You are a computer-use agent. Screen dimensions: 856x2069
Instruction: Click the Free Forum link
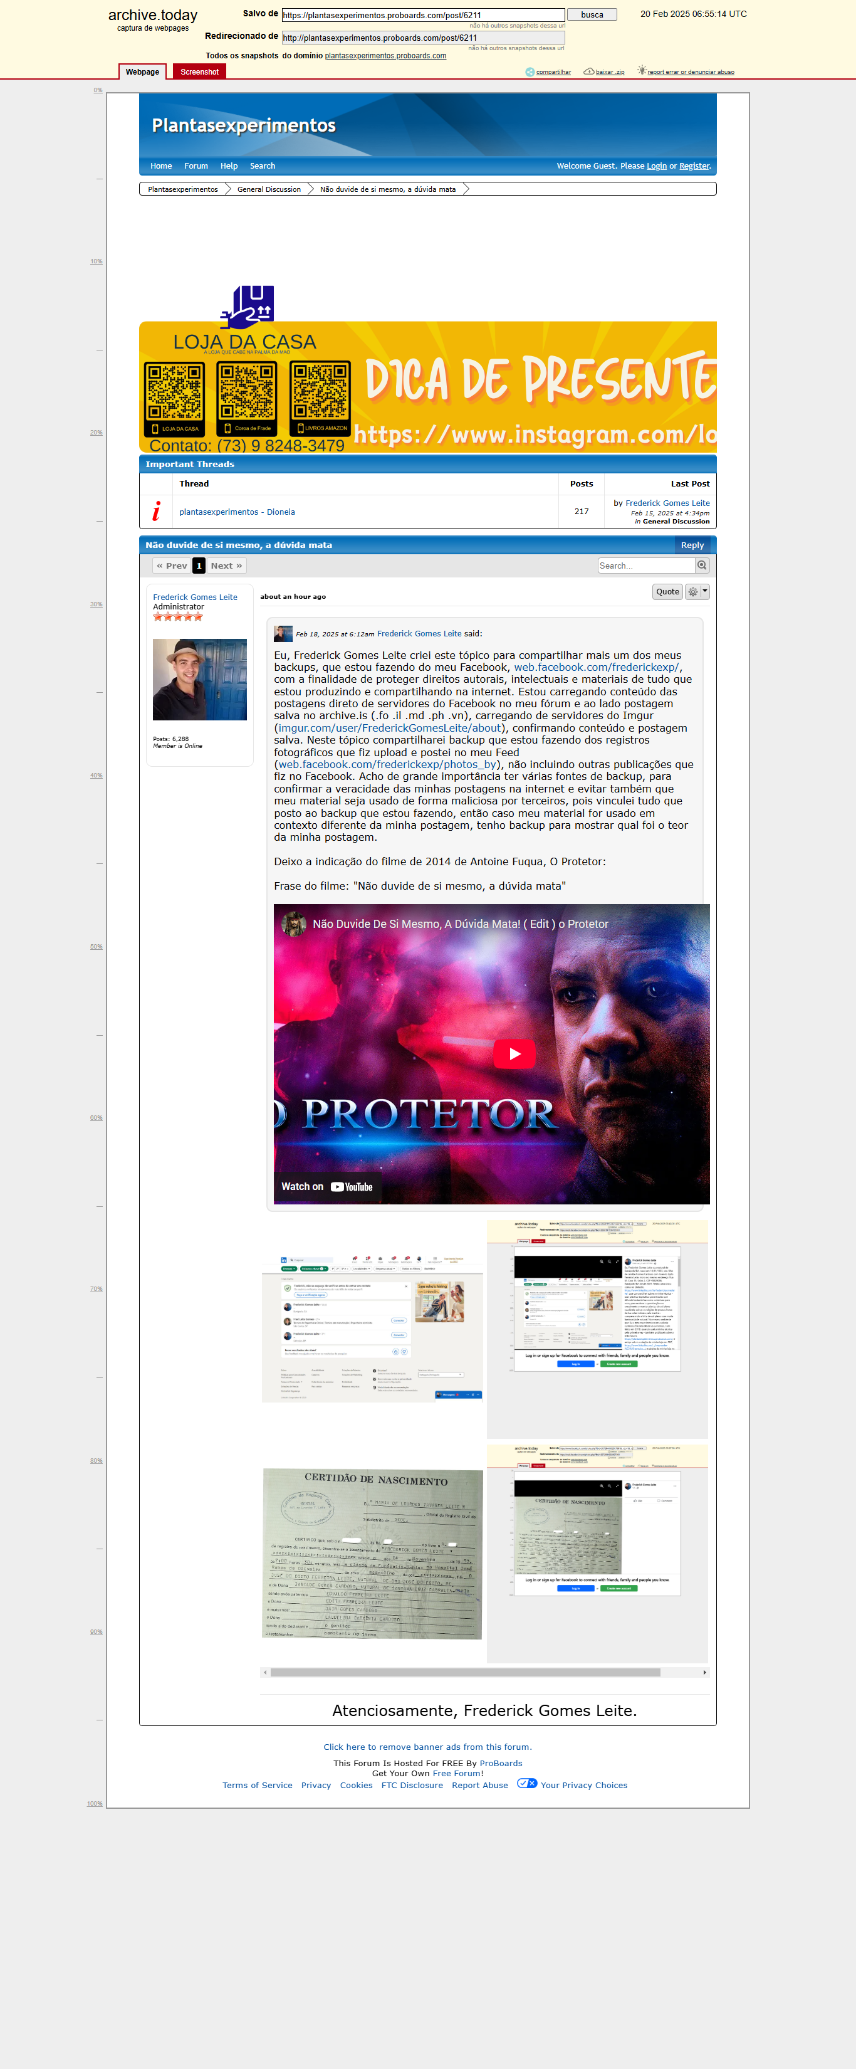pos(456,1774)
